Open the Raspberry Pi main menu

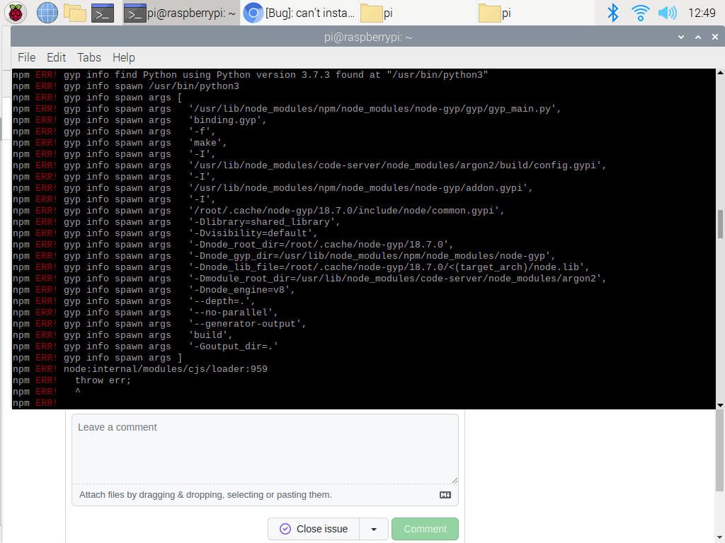16,13
